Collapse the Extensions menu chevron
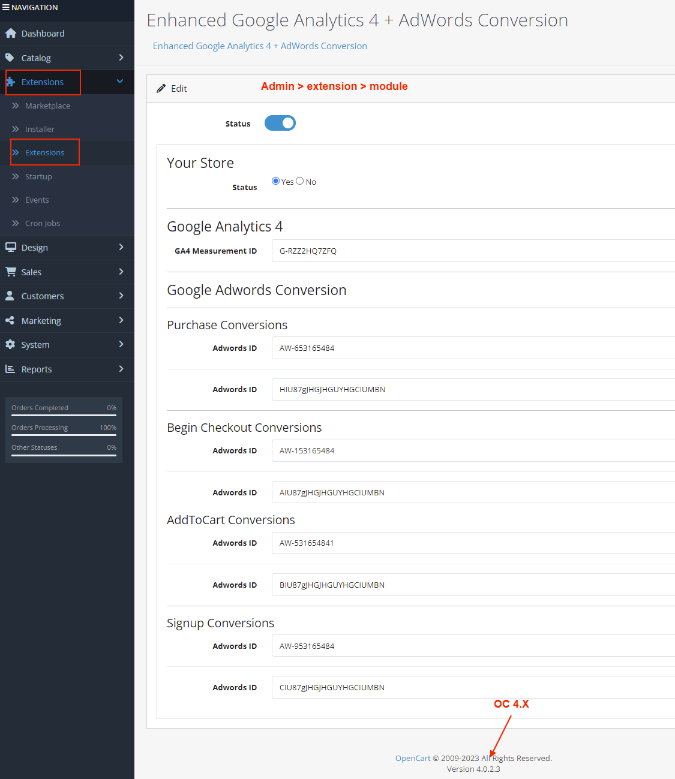The image size is (675, 779). click(x=120, y=82)
